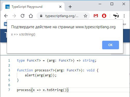Viewport: 130px width, 97px height.
Task: Click the VK bookmark icon
Action: click(5, 24)
